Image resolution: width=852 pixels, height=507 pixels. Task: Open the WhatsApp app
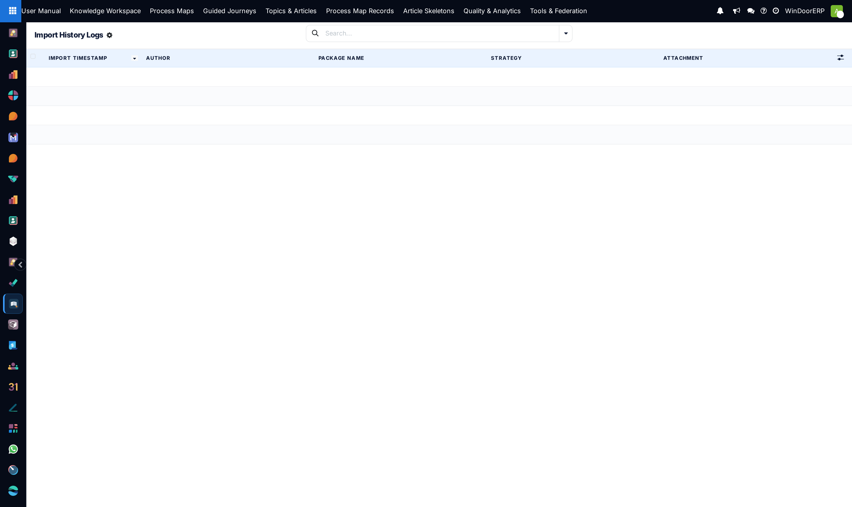point(13,449)
